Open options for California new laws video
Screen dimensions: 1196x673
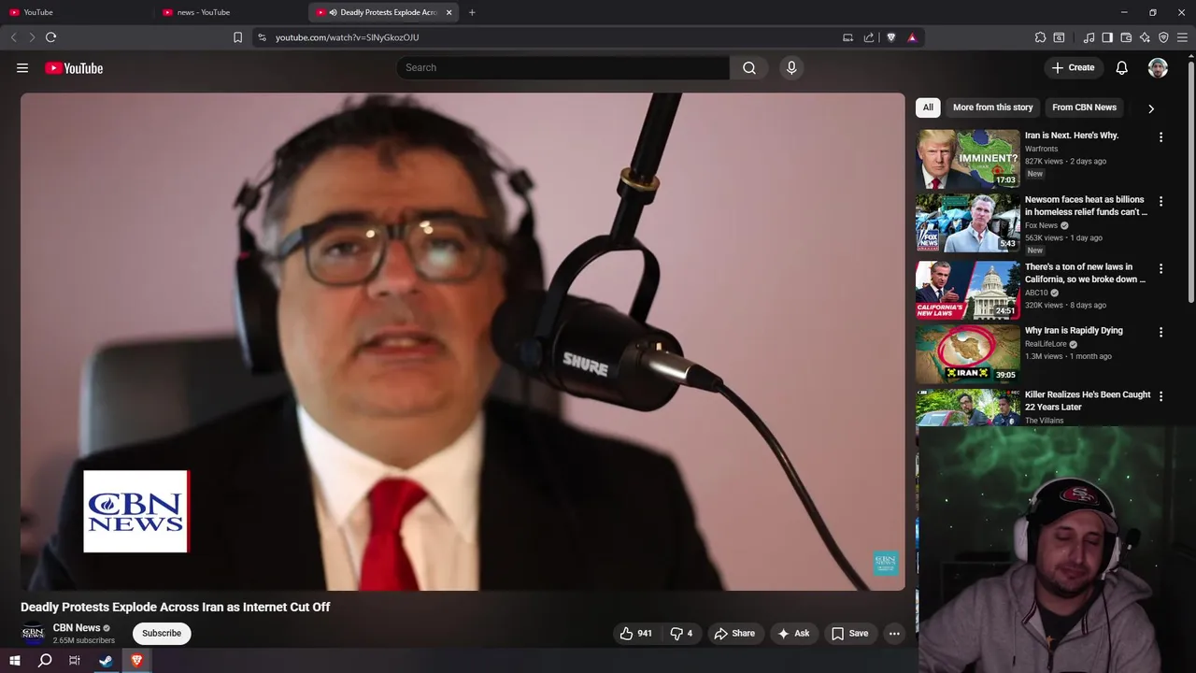click(1161, 268)
